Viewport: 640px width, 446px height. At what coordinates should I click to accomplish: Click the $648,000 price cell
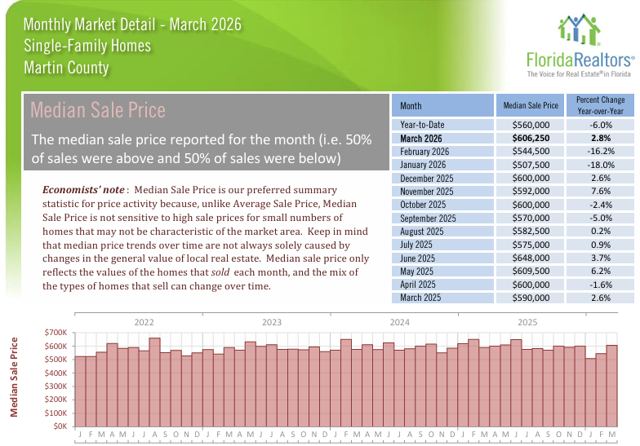tap(531, 258)
